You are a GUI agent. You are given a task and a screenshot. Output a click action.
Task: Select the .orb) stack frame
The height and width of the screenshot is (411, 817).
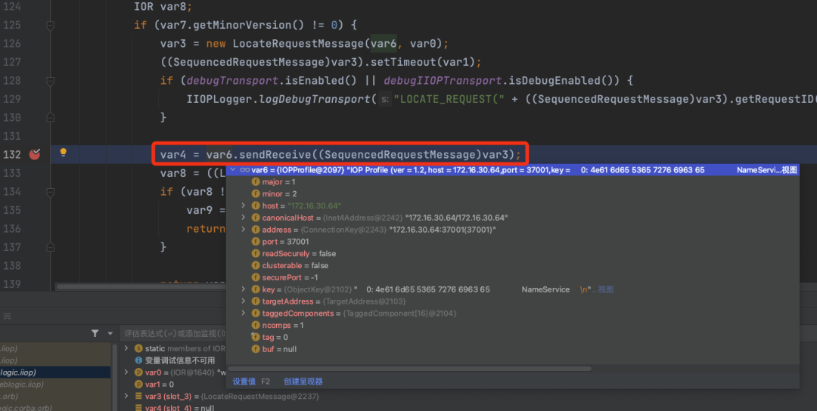[x=55, y=396]
